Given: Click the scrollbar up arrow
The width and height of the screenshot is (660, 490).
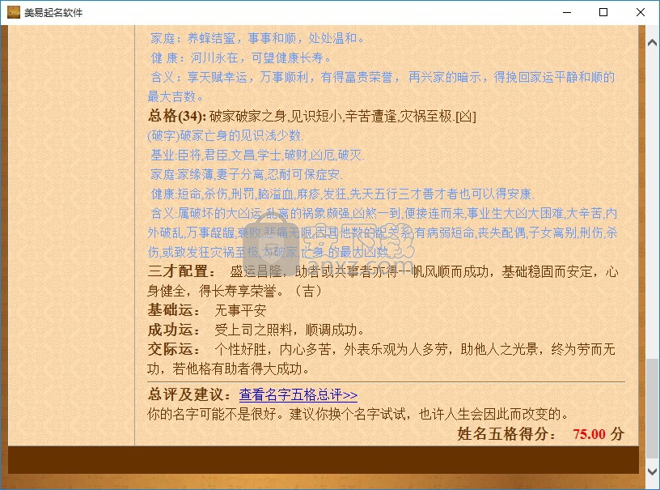Looking at the screenshot, I should (653, 43).
